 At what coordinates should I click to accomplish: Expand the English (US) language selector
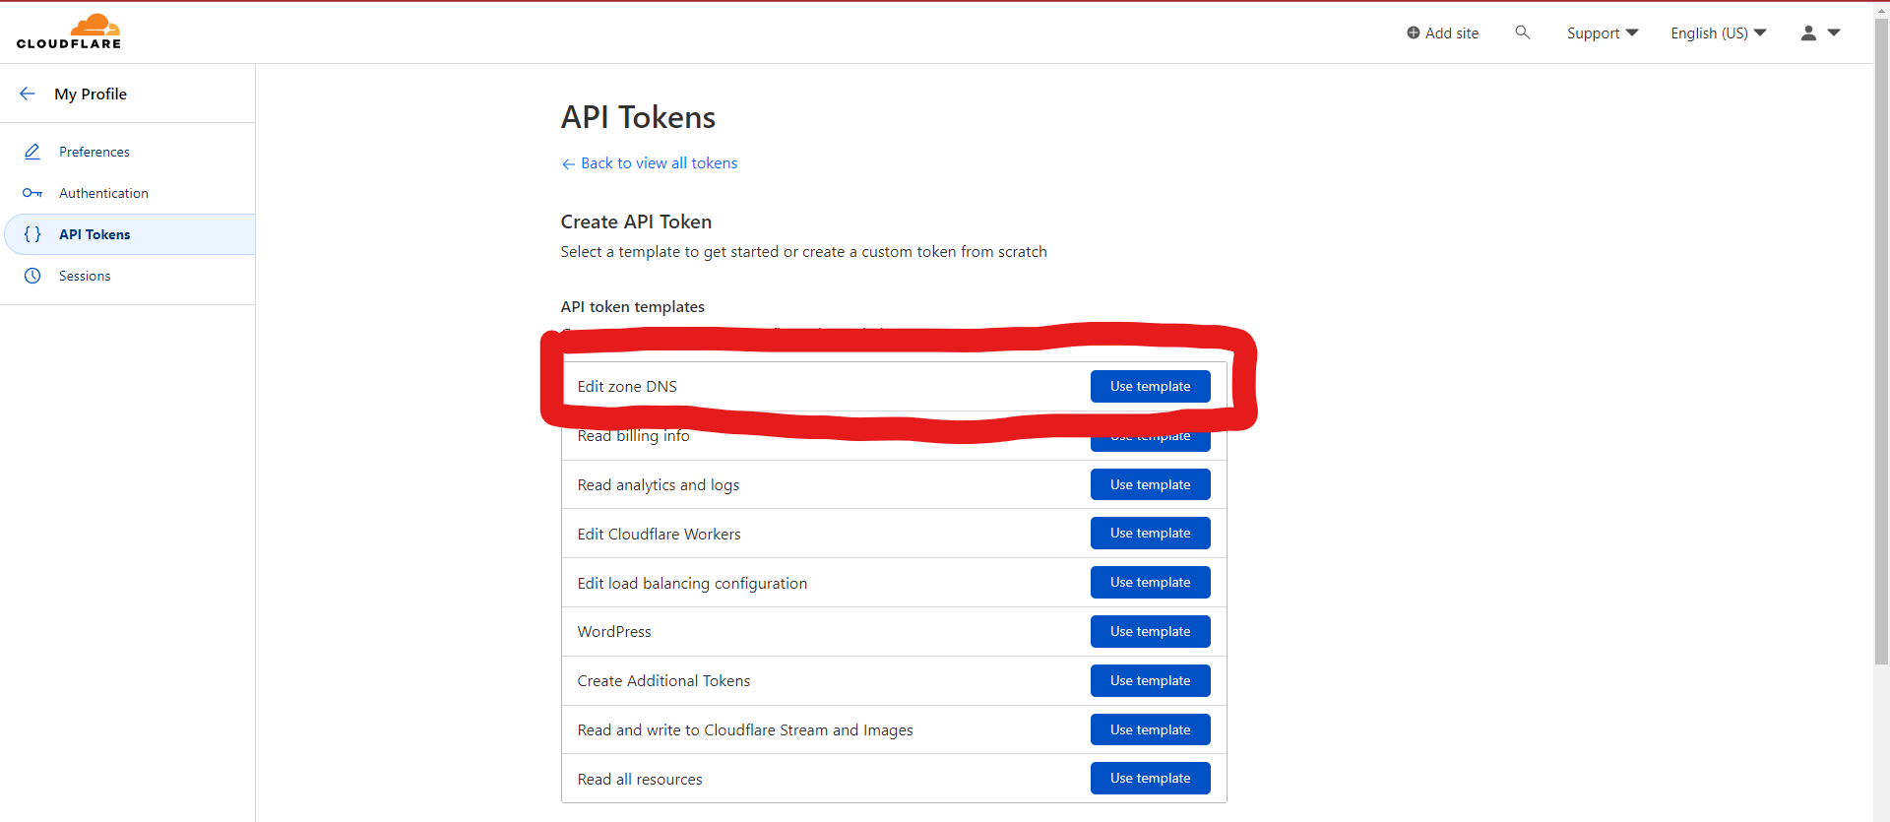[x=1718, y=32]
